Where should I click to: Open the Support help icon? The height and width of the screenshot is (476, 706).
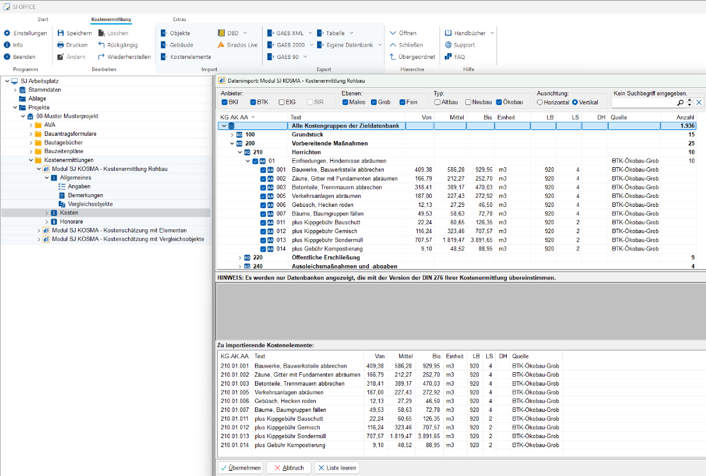click(448, 45)
